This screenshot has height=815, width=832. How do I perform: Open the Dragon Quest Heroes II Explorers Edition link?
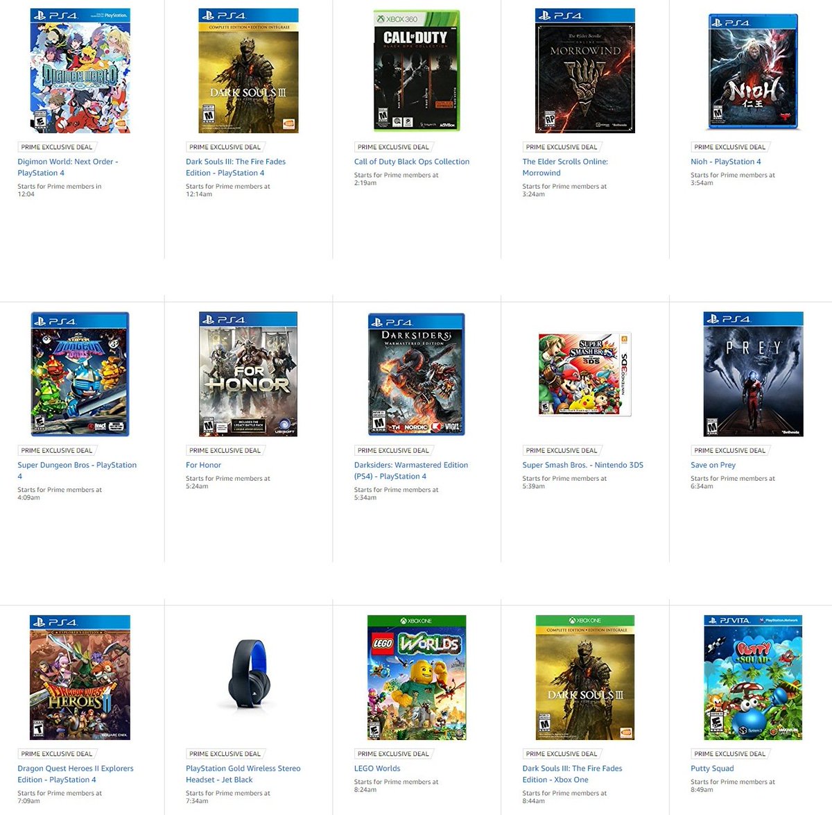pyautogui.click(x=76, y=773)
